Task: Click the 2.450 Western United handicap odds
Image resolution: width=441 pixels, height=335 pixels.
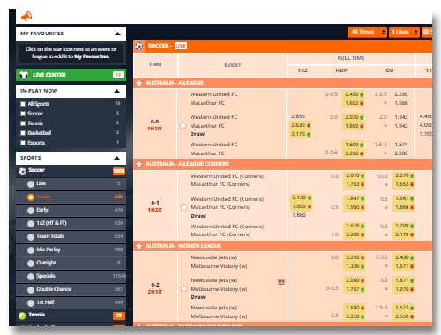Action: [x=354, y=94]
